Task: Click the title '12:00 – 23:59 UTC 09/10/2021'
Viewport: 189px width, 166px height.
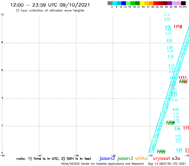Action: pyautogui.click(x=50, y=5)
